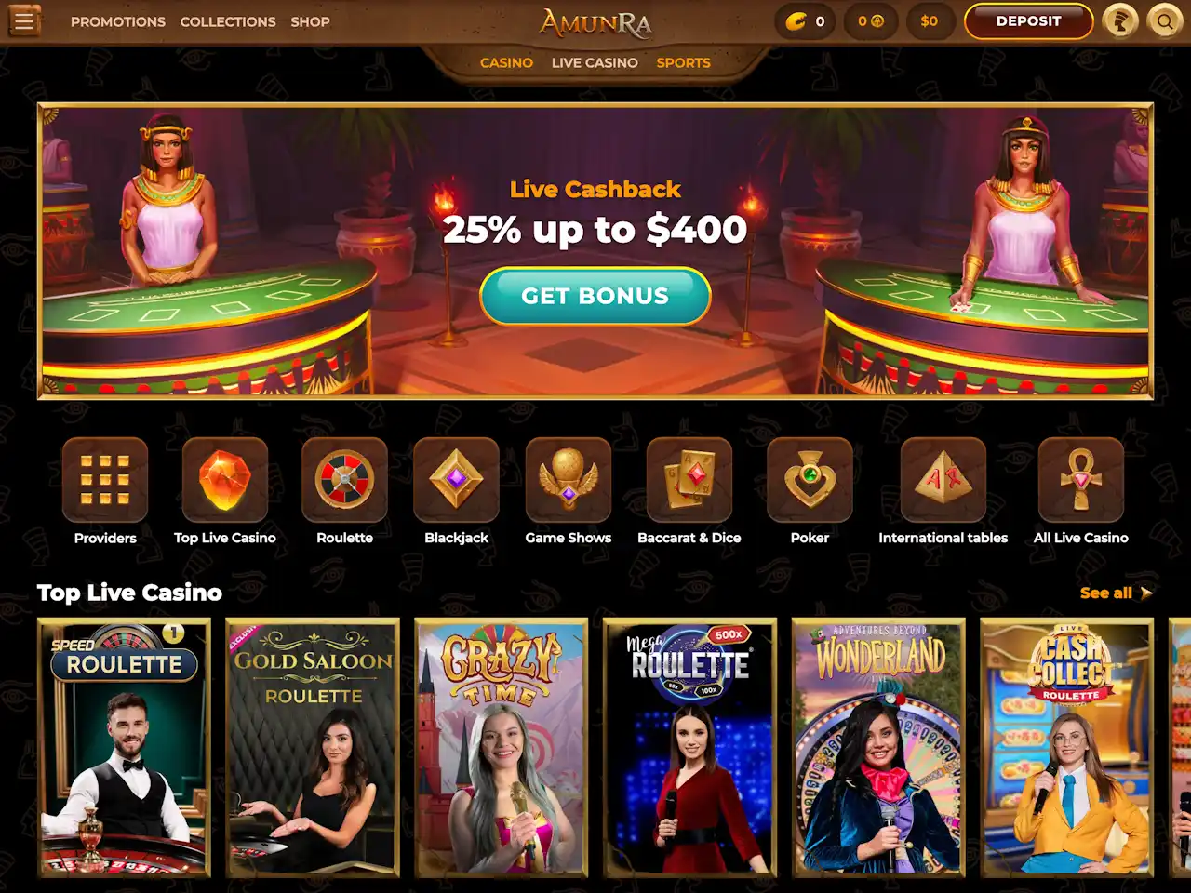The image size is (1191, 893).
Task: Choose the Top Live Casino gem icon
Action: click(225, 480)
